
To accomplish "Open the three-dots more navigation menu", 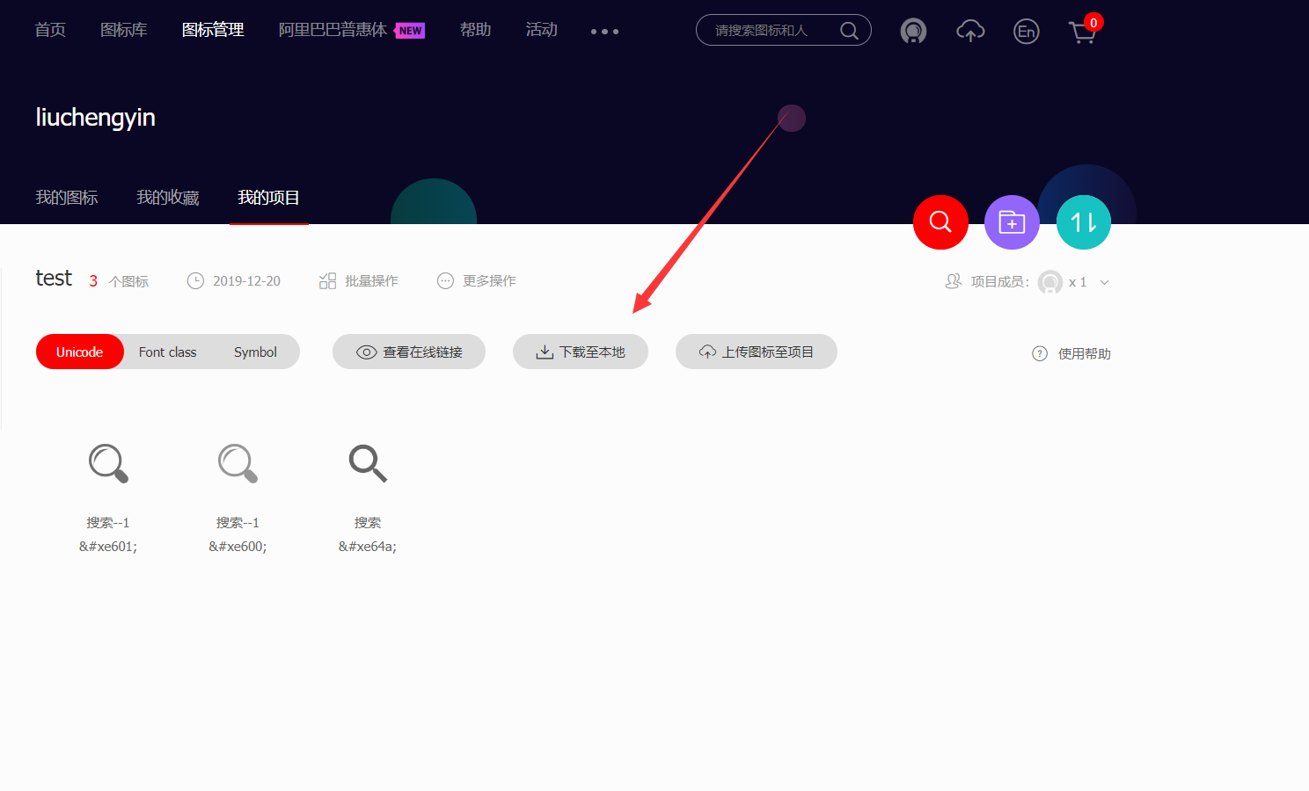I will tap(604, 32).
